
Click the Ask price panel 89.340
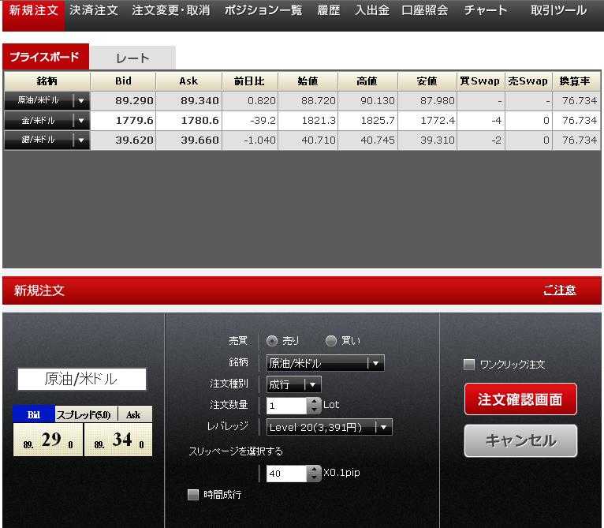118,440
